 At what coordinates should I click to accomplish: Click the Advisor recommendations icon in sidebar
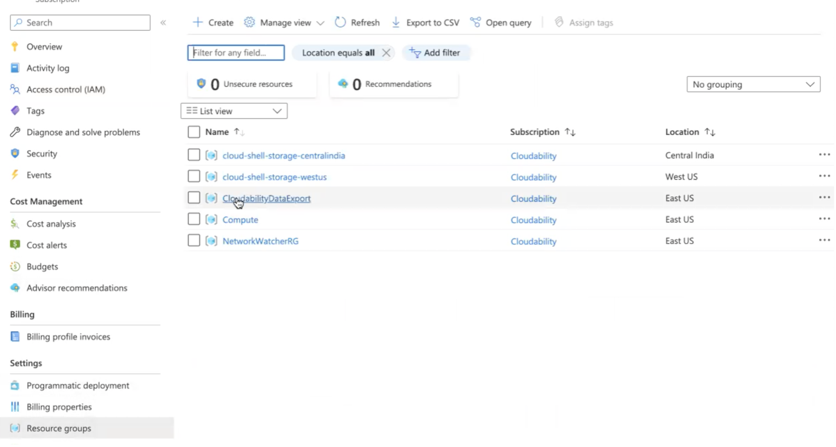[15, 288]
